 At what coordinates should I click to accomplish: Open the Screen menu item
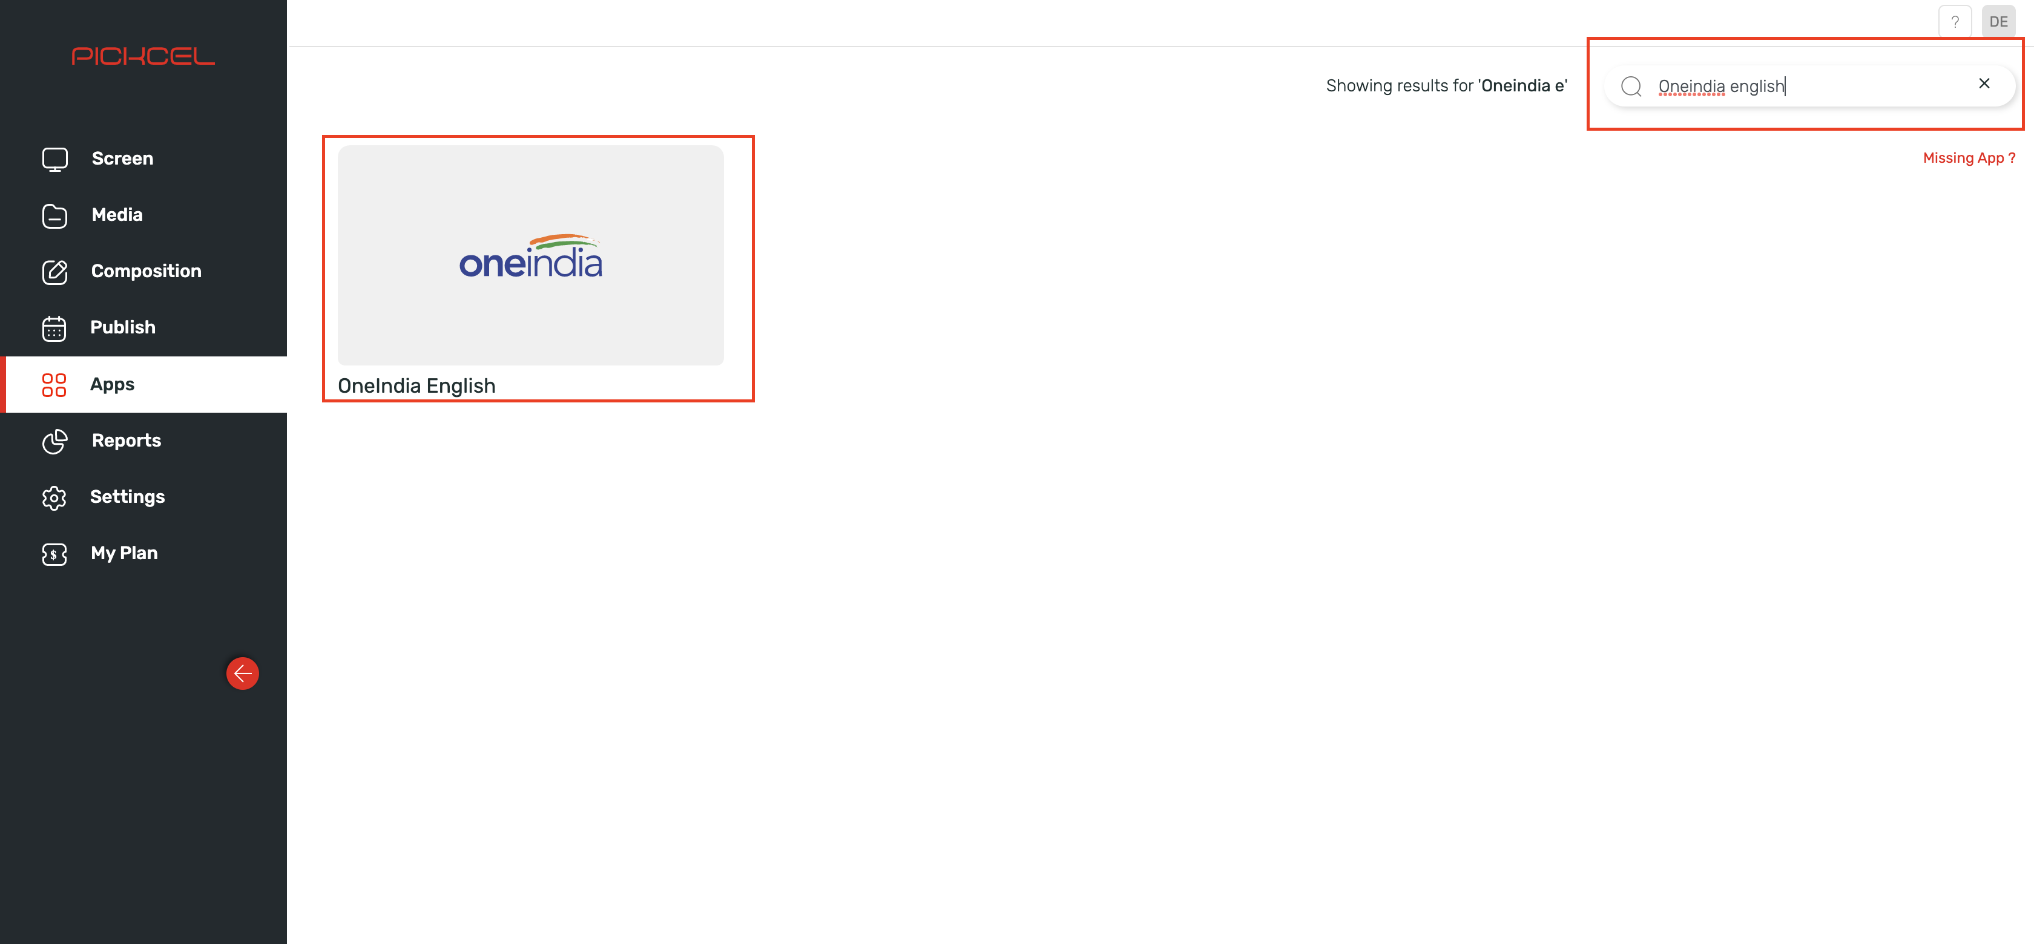click(x=122, y=159)
